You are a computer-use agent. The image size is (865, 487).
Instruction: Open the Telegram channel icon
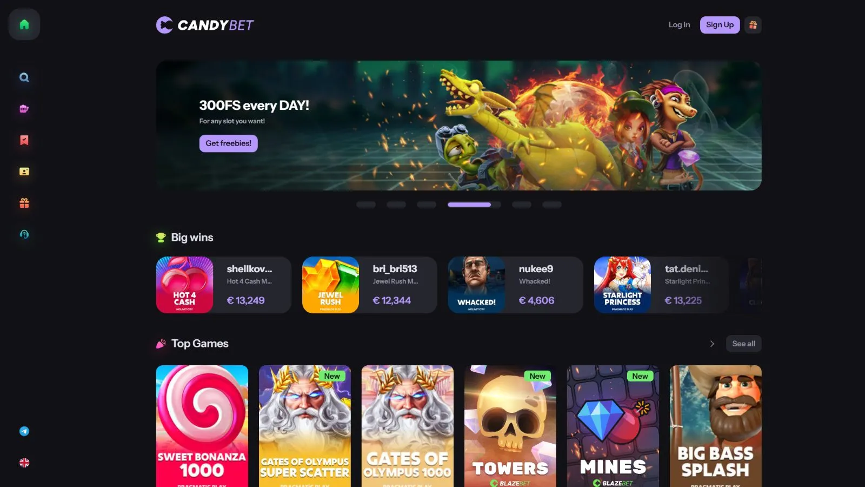pyautogui.click(x=24, y=431)
